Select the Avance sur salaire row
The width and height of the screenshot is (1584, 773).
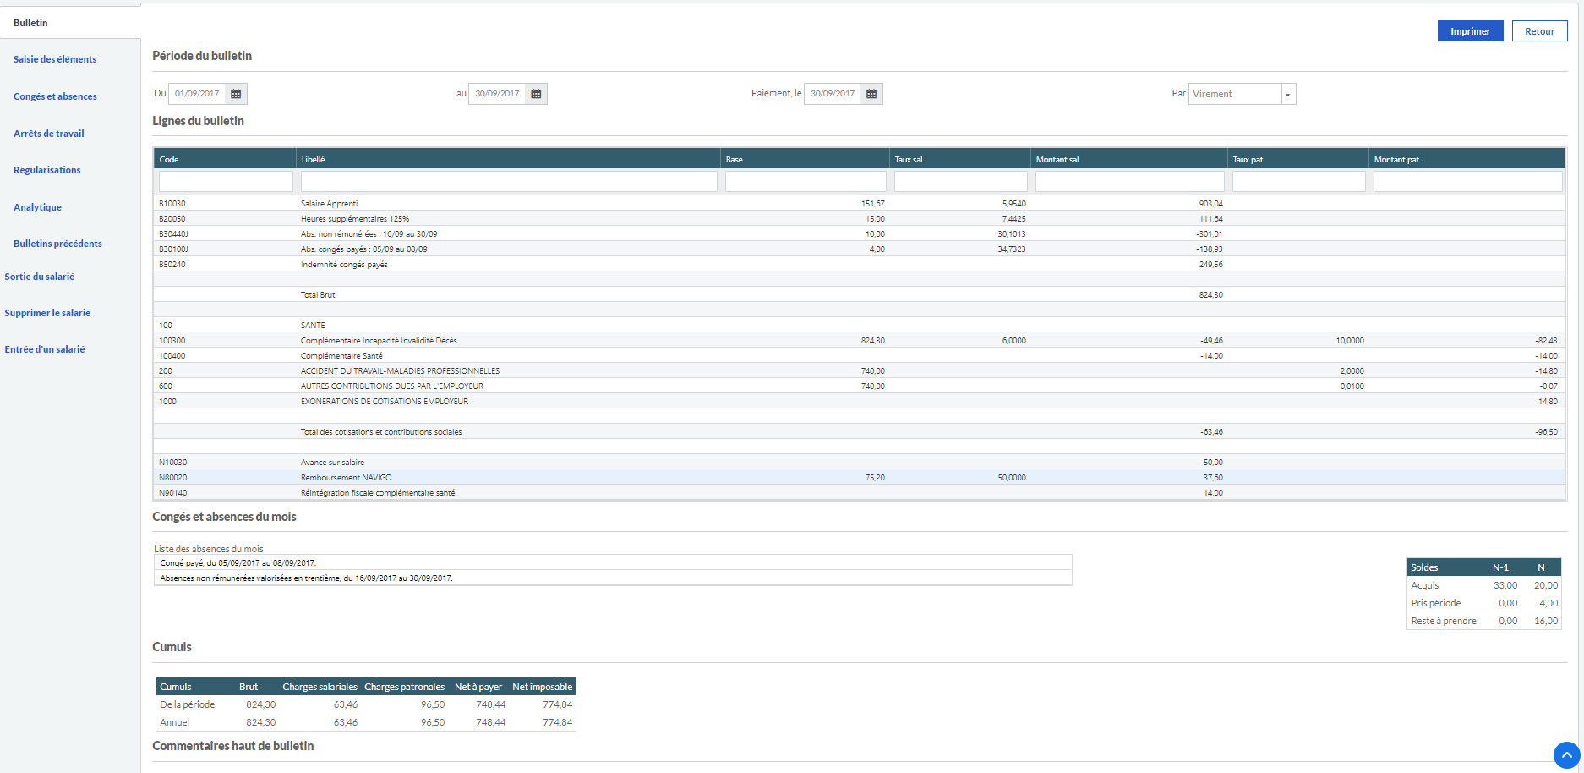860,463
